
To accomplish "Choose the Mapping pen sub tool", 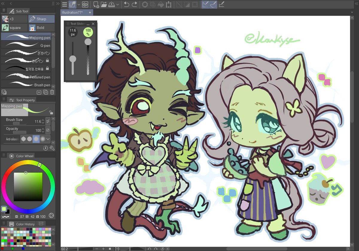I will point(26,37).
